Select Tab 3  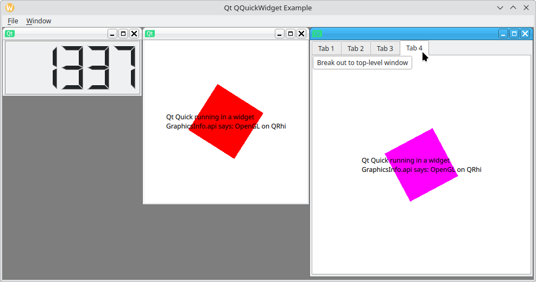pyautogui.click(x=385, y=48)
